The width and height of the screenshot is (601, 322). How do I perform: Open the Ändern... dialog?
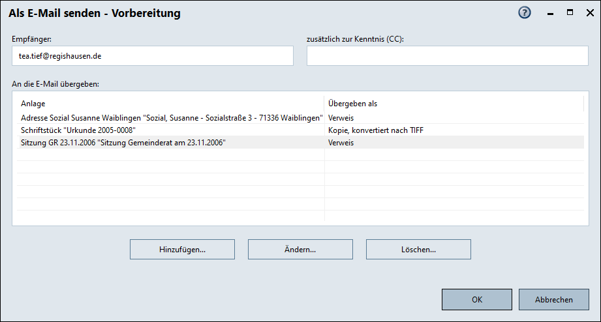(x=300, y=250)
